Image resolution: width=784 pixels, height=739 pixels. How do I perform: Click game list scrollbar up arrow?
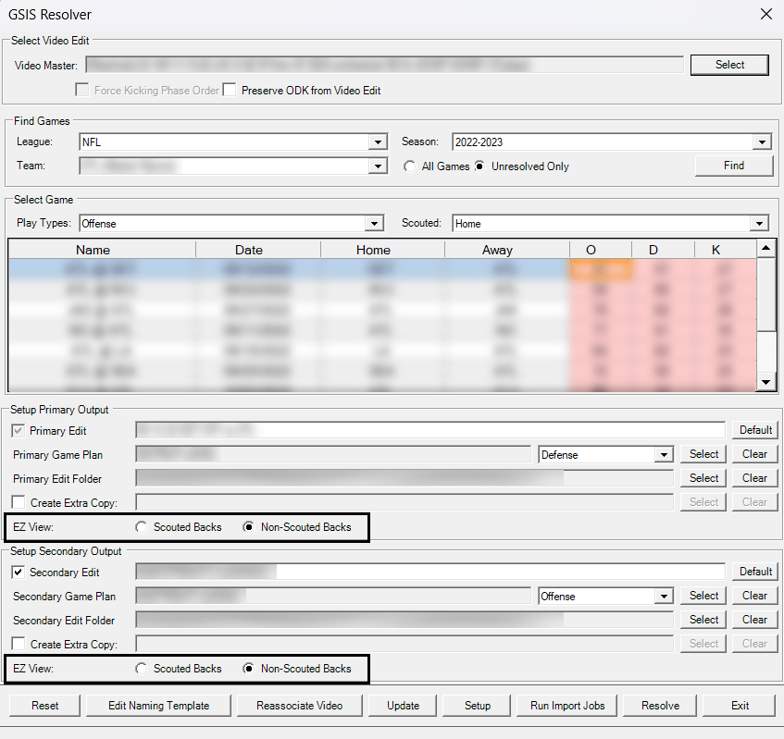(766, 248)
